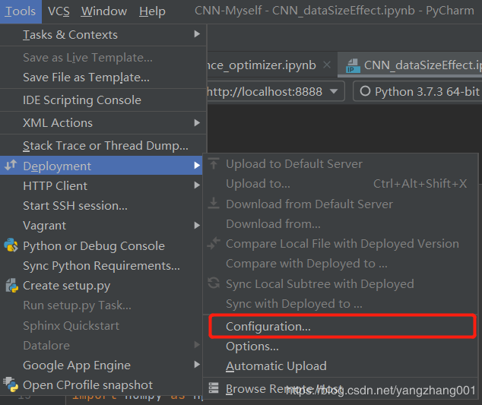Click the Upload to Default Server icon
482x405 pixels.
point(214,164)
